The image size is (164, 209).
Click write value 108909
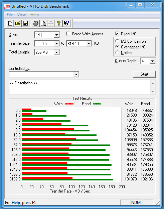coord(131,140)
